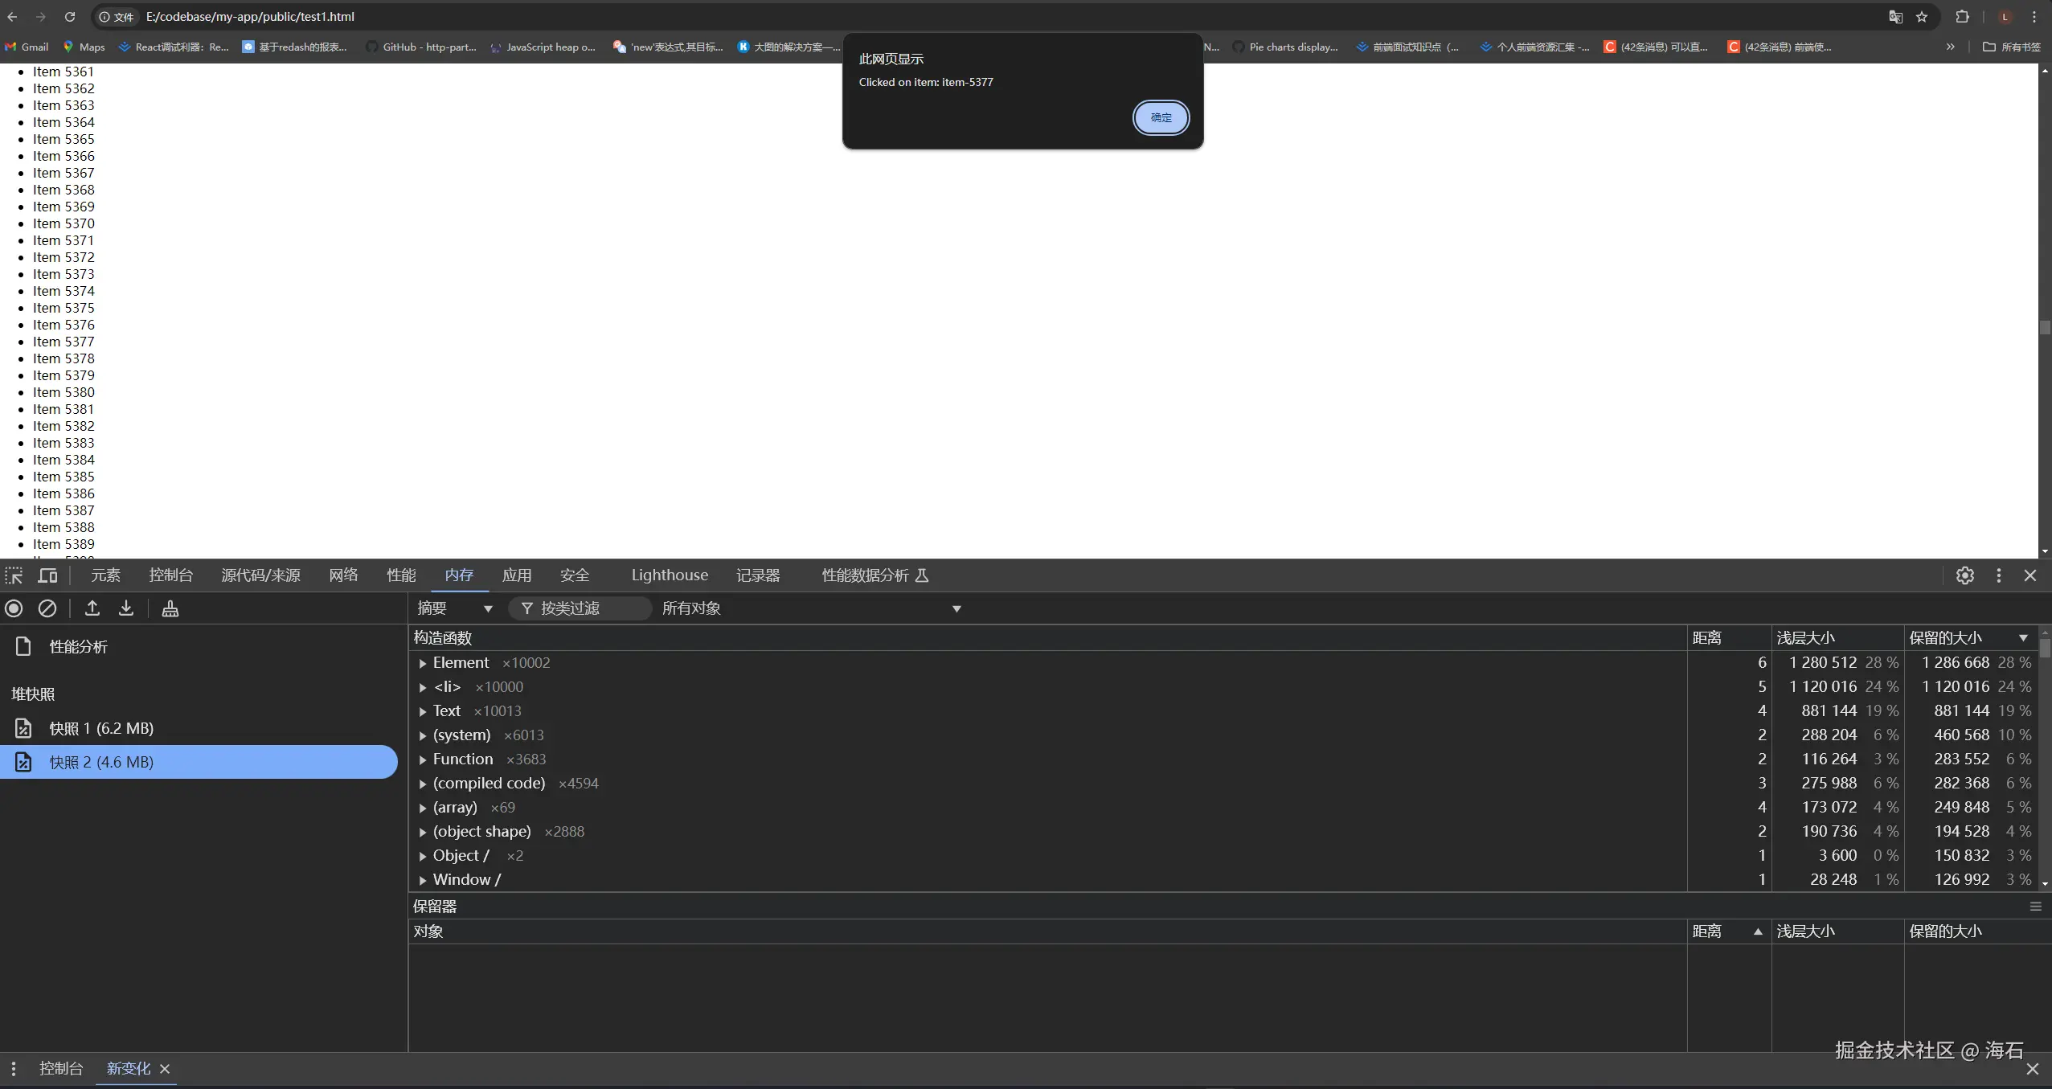2052x1089 pixels.
Task: Expand the (compiled code) row
Action: [x=423, y=784]
